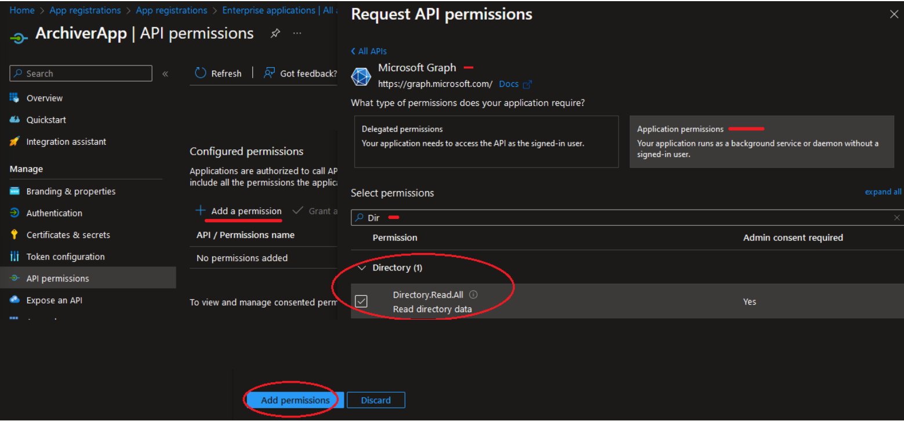Image resolution: width=904 pixels, height=421 pixels.
Task: Pin the ArchiverApp API permissions page
Action: click(x=275, y=34)
